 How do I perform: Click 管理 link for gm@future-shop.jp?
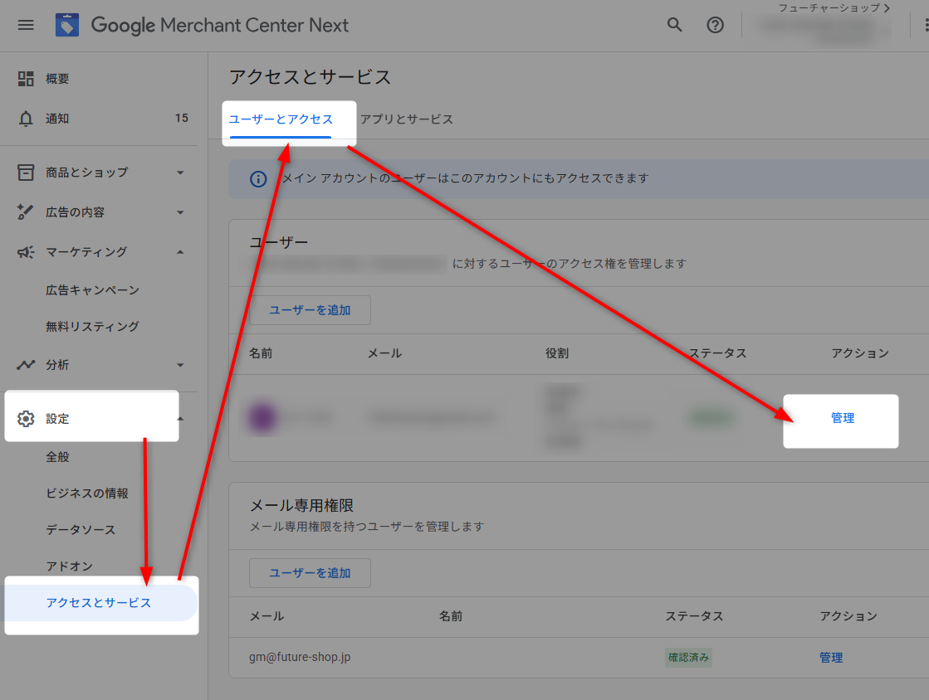click(x=831, y=657)
